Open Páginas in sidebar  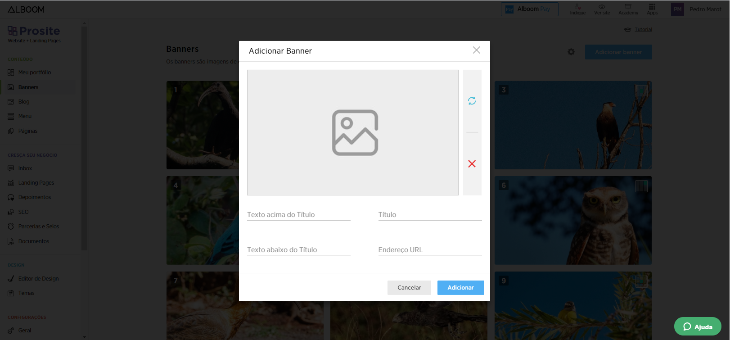point(28,131)
